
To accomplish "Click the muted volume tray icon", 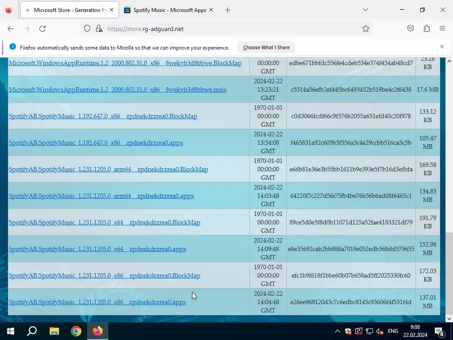I will (380, 331).
